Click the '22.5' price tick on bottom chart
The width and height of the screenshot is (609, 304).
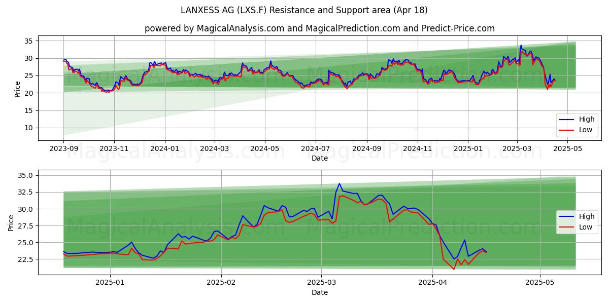pyautogui.click(x=25, y=259)
